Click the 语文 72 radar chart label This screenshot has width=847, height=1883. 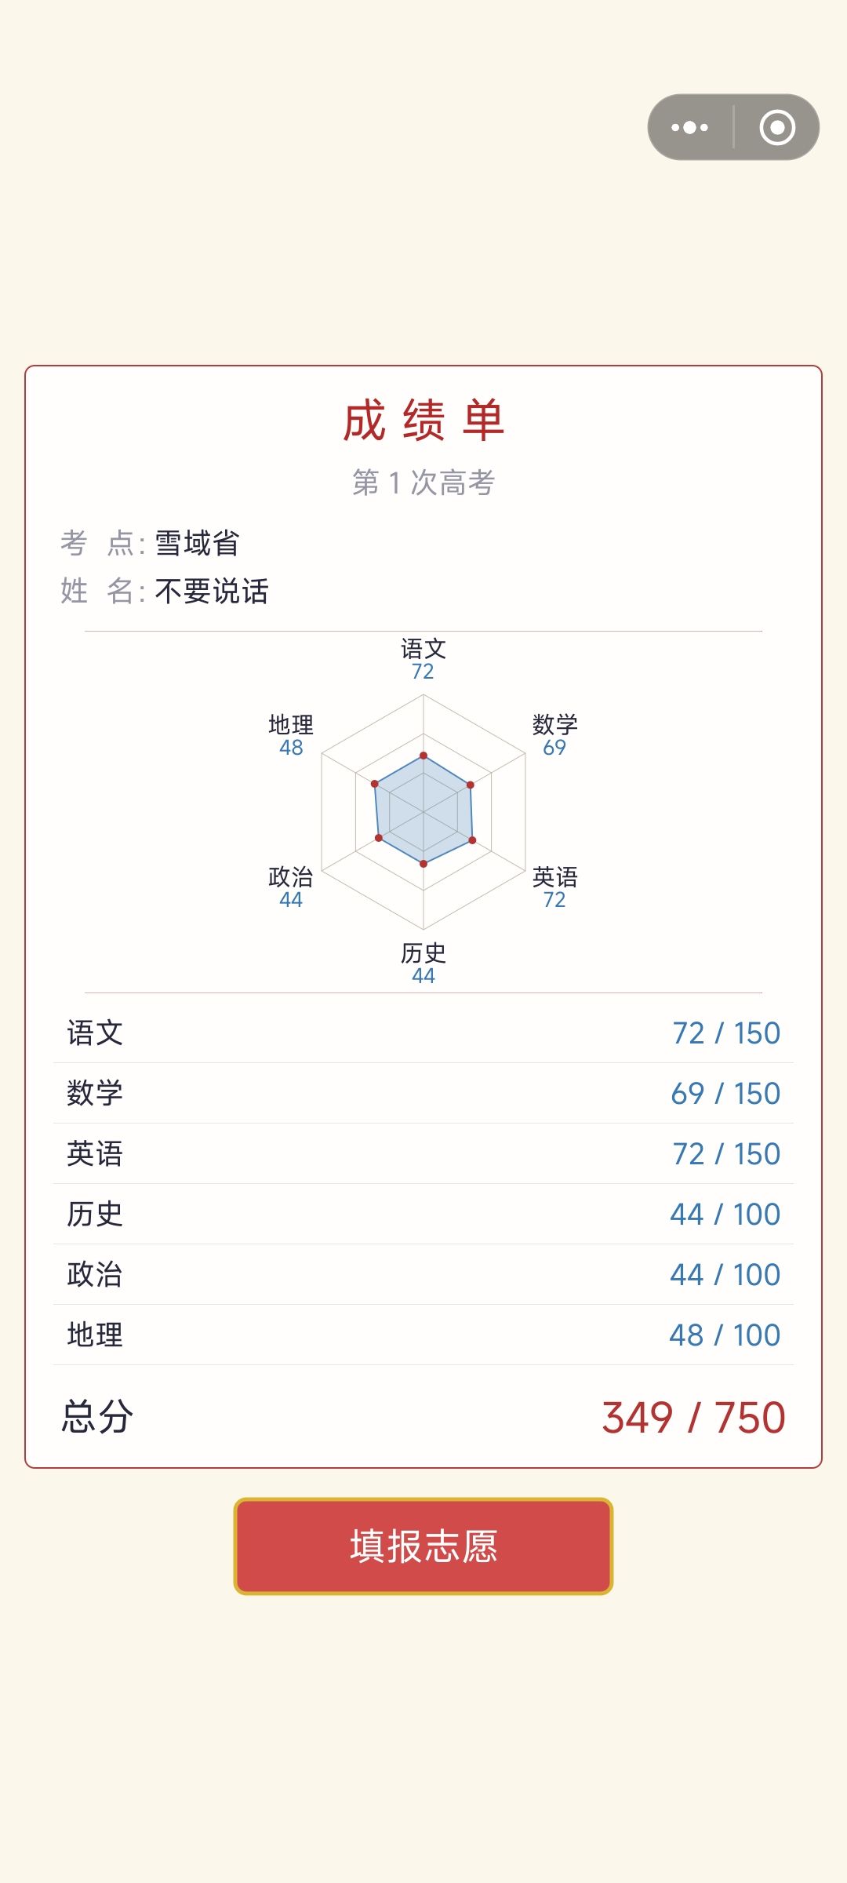423,659
